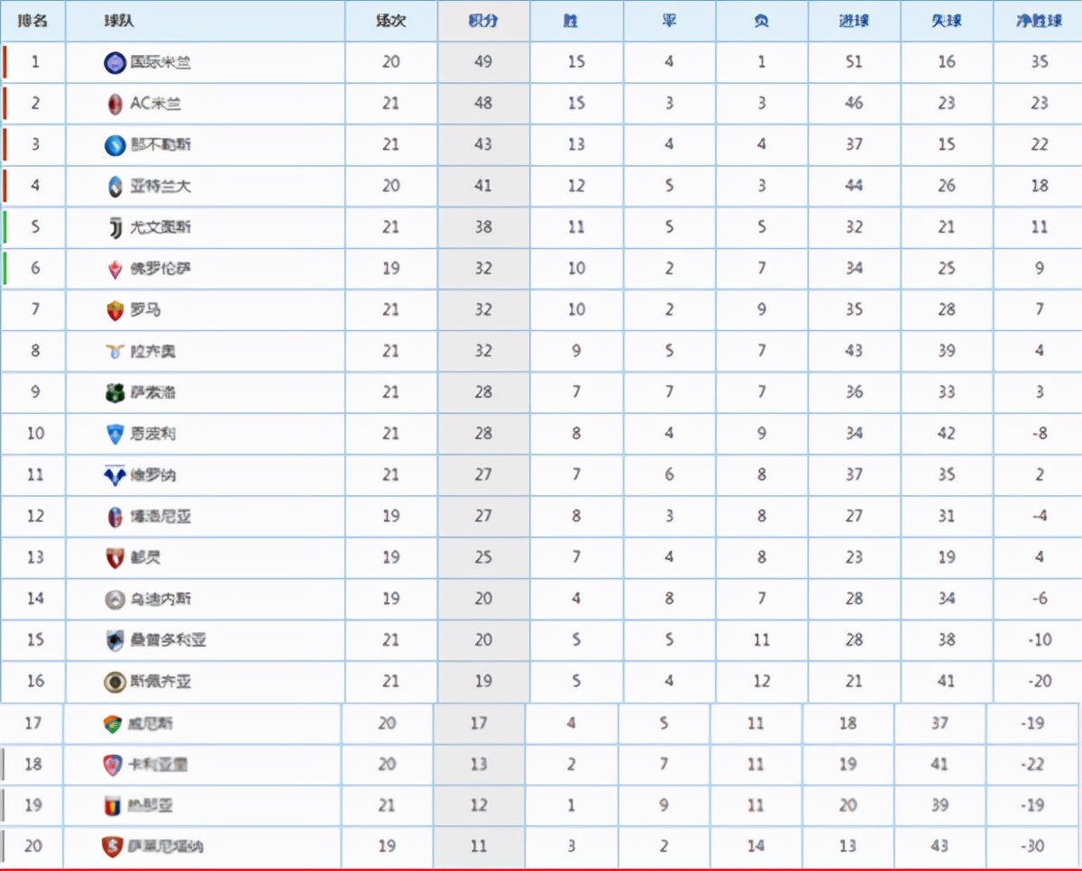
Task: Click the Lazio (拉齐奥) eagle logo
Action: (115, 352)
